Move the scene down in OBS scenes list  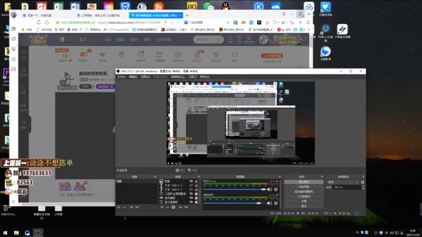coord(137,207)
